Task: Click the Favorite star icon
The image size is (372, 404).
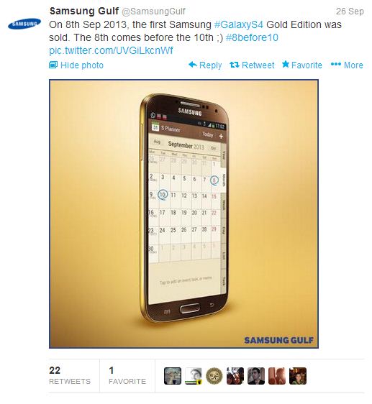Action: pos(286,64)
